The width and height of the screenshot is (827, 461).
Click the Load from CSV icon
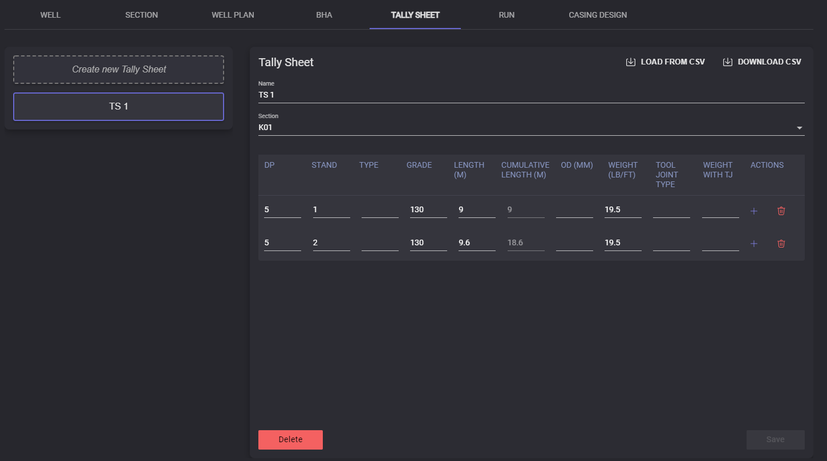(x=631, y=62)
